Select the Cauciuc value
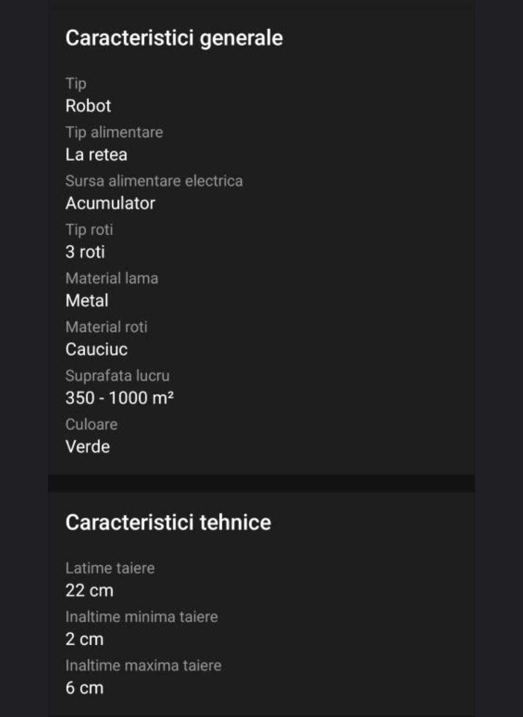523x717 pixels. 96,350
